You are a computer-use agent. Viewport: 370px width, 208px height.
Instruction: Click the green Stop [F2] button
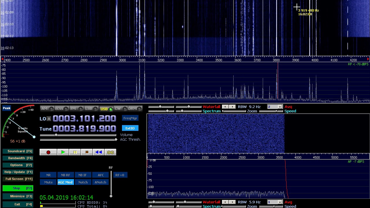pyautogui.click(x=18, y=188)
